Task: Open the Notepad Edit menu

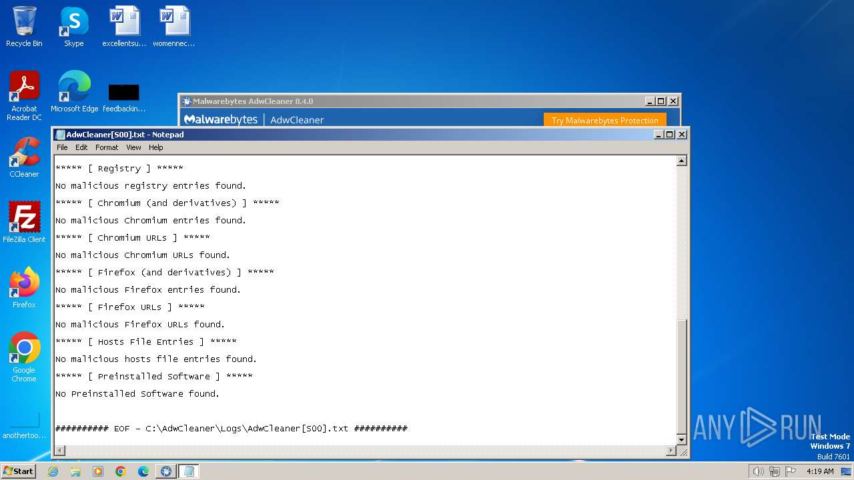Action: coord(81,147)
